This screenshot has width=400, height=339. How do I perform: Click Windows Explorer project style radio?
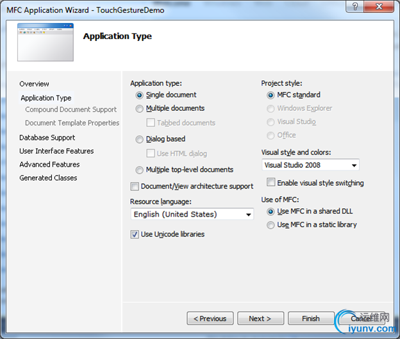[x=271, y=109]
